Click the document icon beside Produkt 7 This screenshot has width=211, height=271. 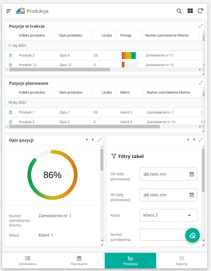coord(10,112)
